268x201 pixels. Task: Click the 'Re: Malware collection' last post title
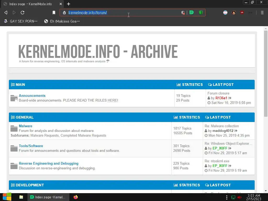click(222, 126)
